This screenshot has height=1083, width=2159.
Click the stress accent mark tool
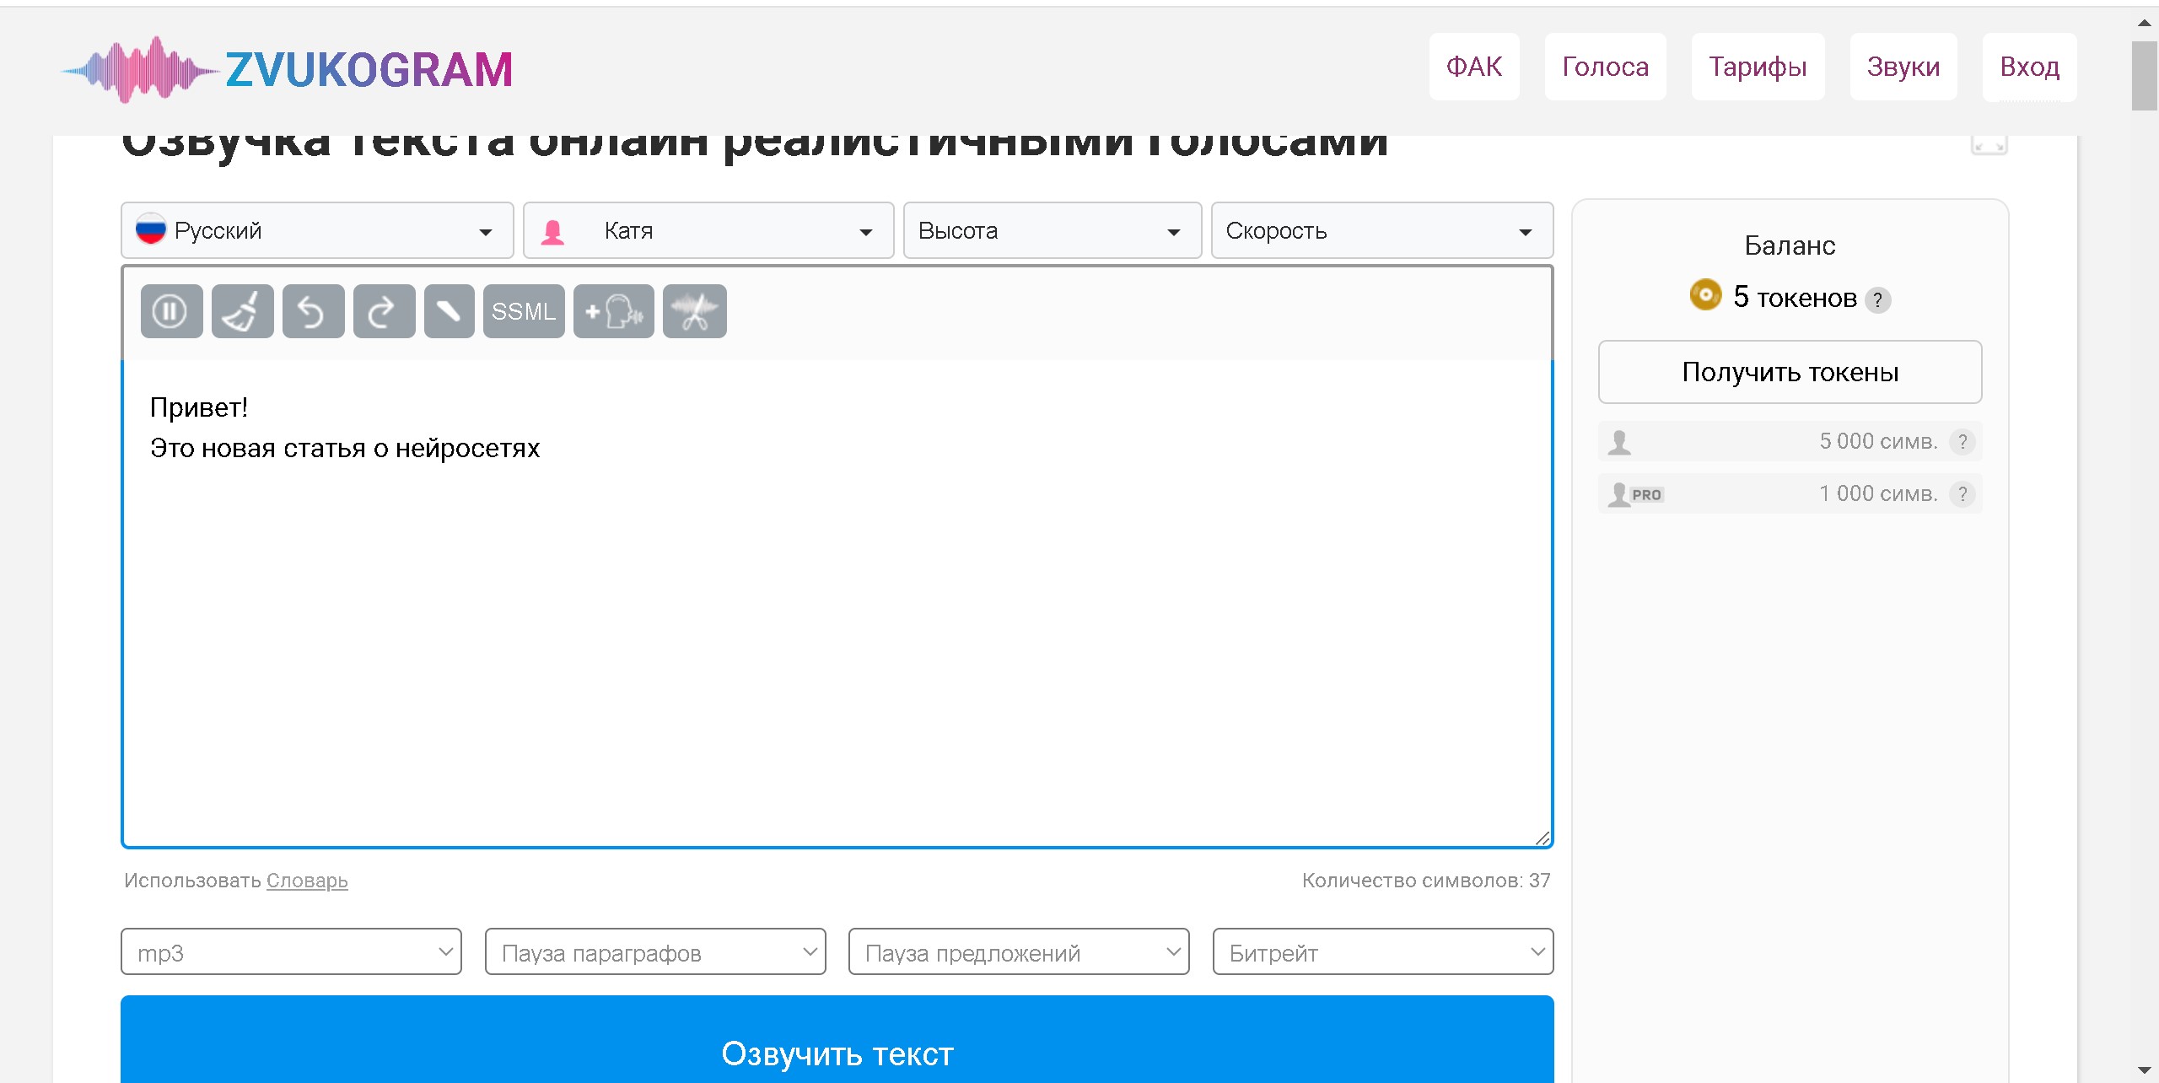click(x=449, y=311)
